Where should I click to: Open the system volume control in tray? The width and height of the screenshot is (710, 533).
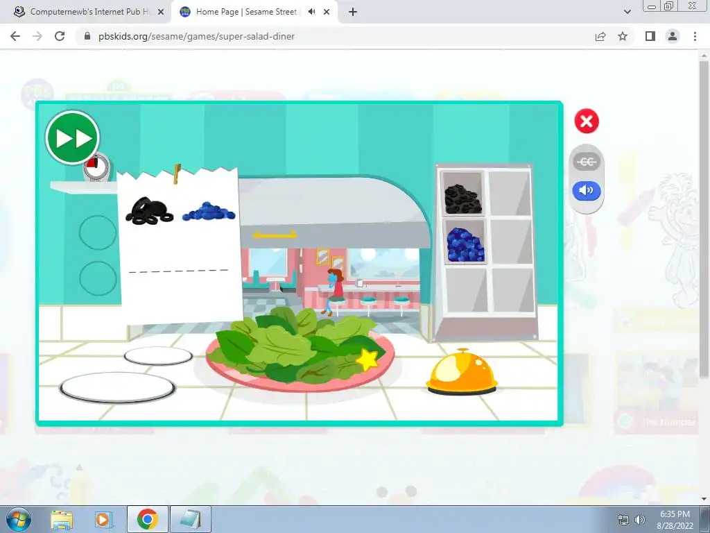pyautogui.click(x=640, y=520)
